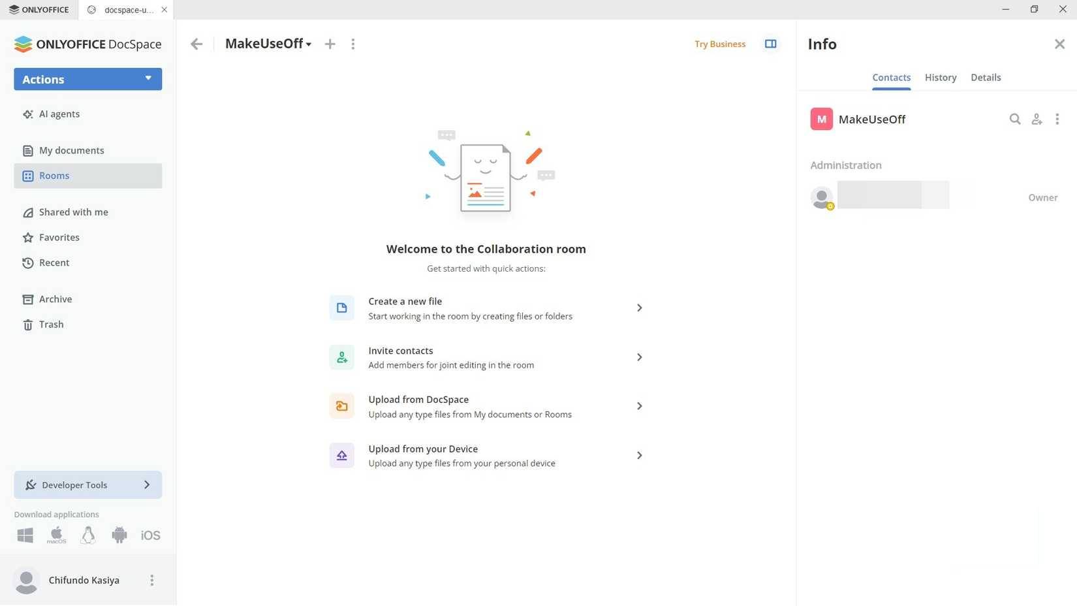Go back using the left arrow
This screenshot has width=1077, height=606.
point(196,44)
